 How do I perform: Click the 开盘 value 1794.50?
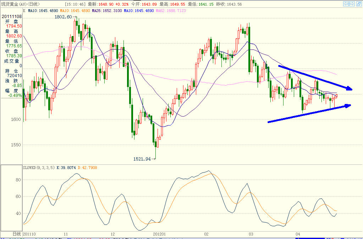pyautogui.click(x=14, y=26)
